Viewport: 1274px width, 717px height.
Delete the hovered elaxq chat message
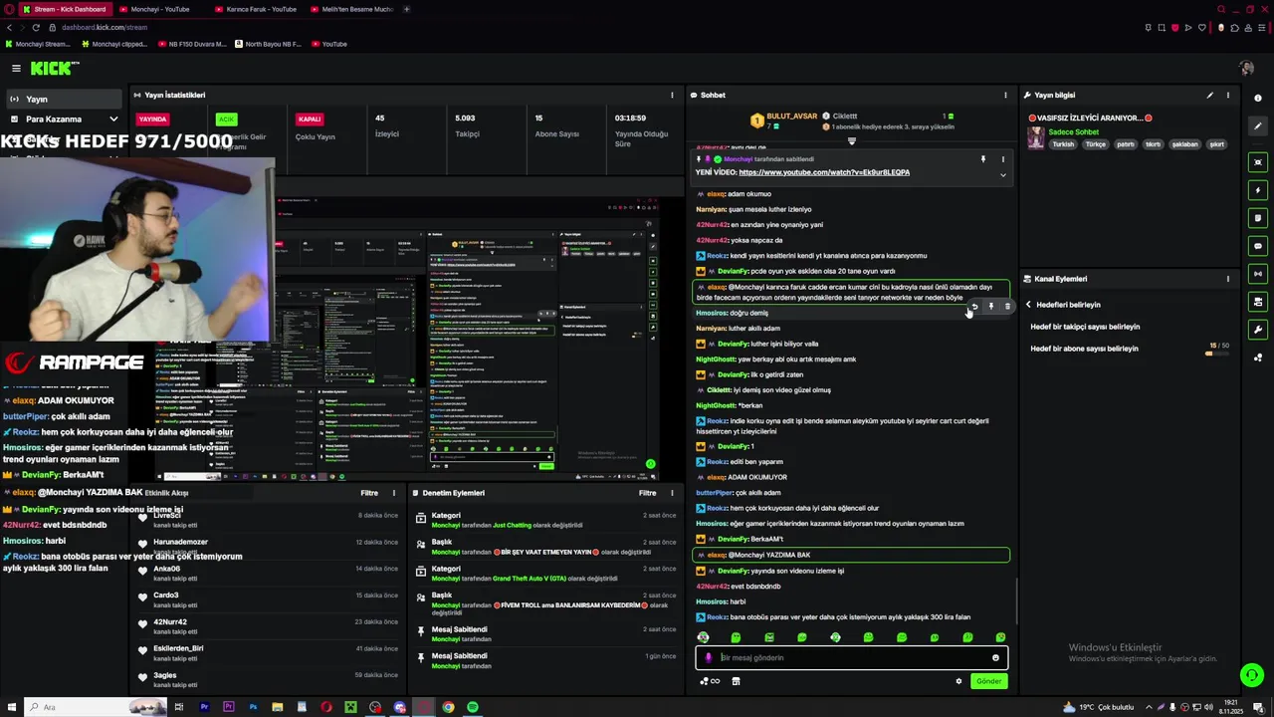click(1007, 307)
